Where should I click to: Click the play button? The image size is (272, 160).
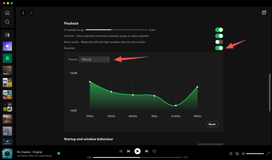[x=137, y=151]
